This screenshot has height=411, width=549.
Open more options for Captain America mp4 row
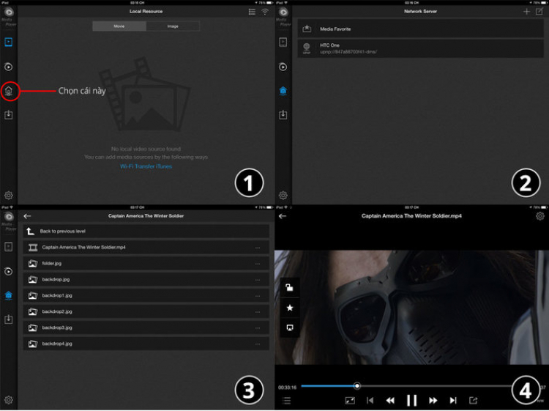click(258, 248)
